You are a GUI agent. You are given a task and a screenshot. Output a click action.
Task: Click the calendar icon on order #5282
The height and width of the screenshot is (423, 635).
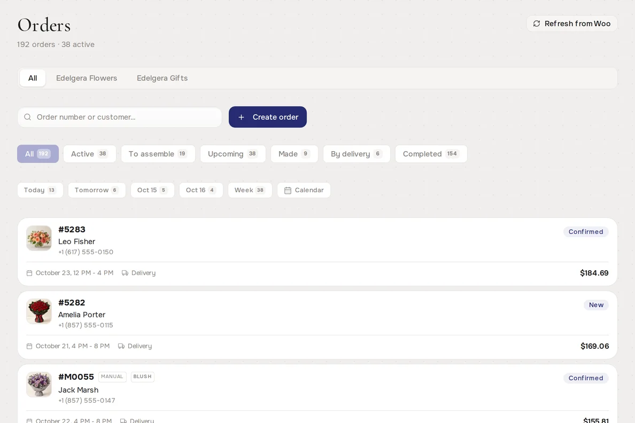(29, 346)
